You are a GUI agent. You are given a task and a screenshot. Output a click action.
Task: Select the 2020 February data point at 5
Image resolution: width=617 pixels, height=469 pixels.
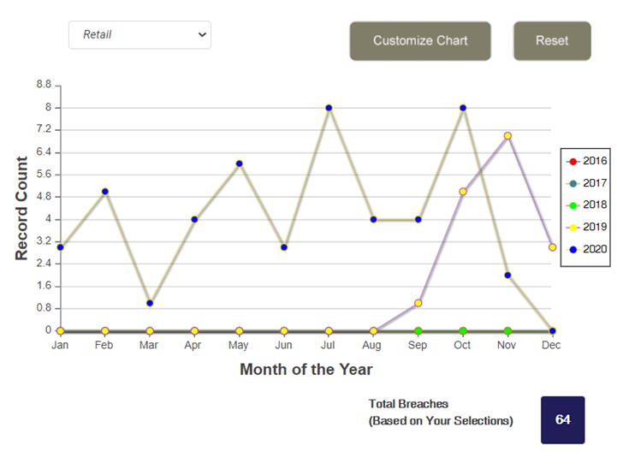click(105, 192)
